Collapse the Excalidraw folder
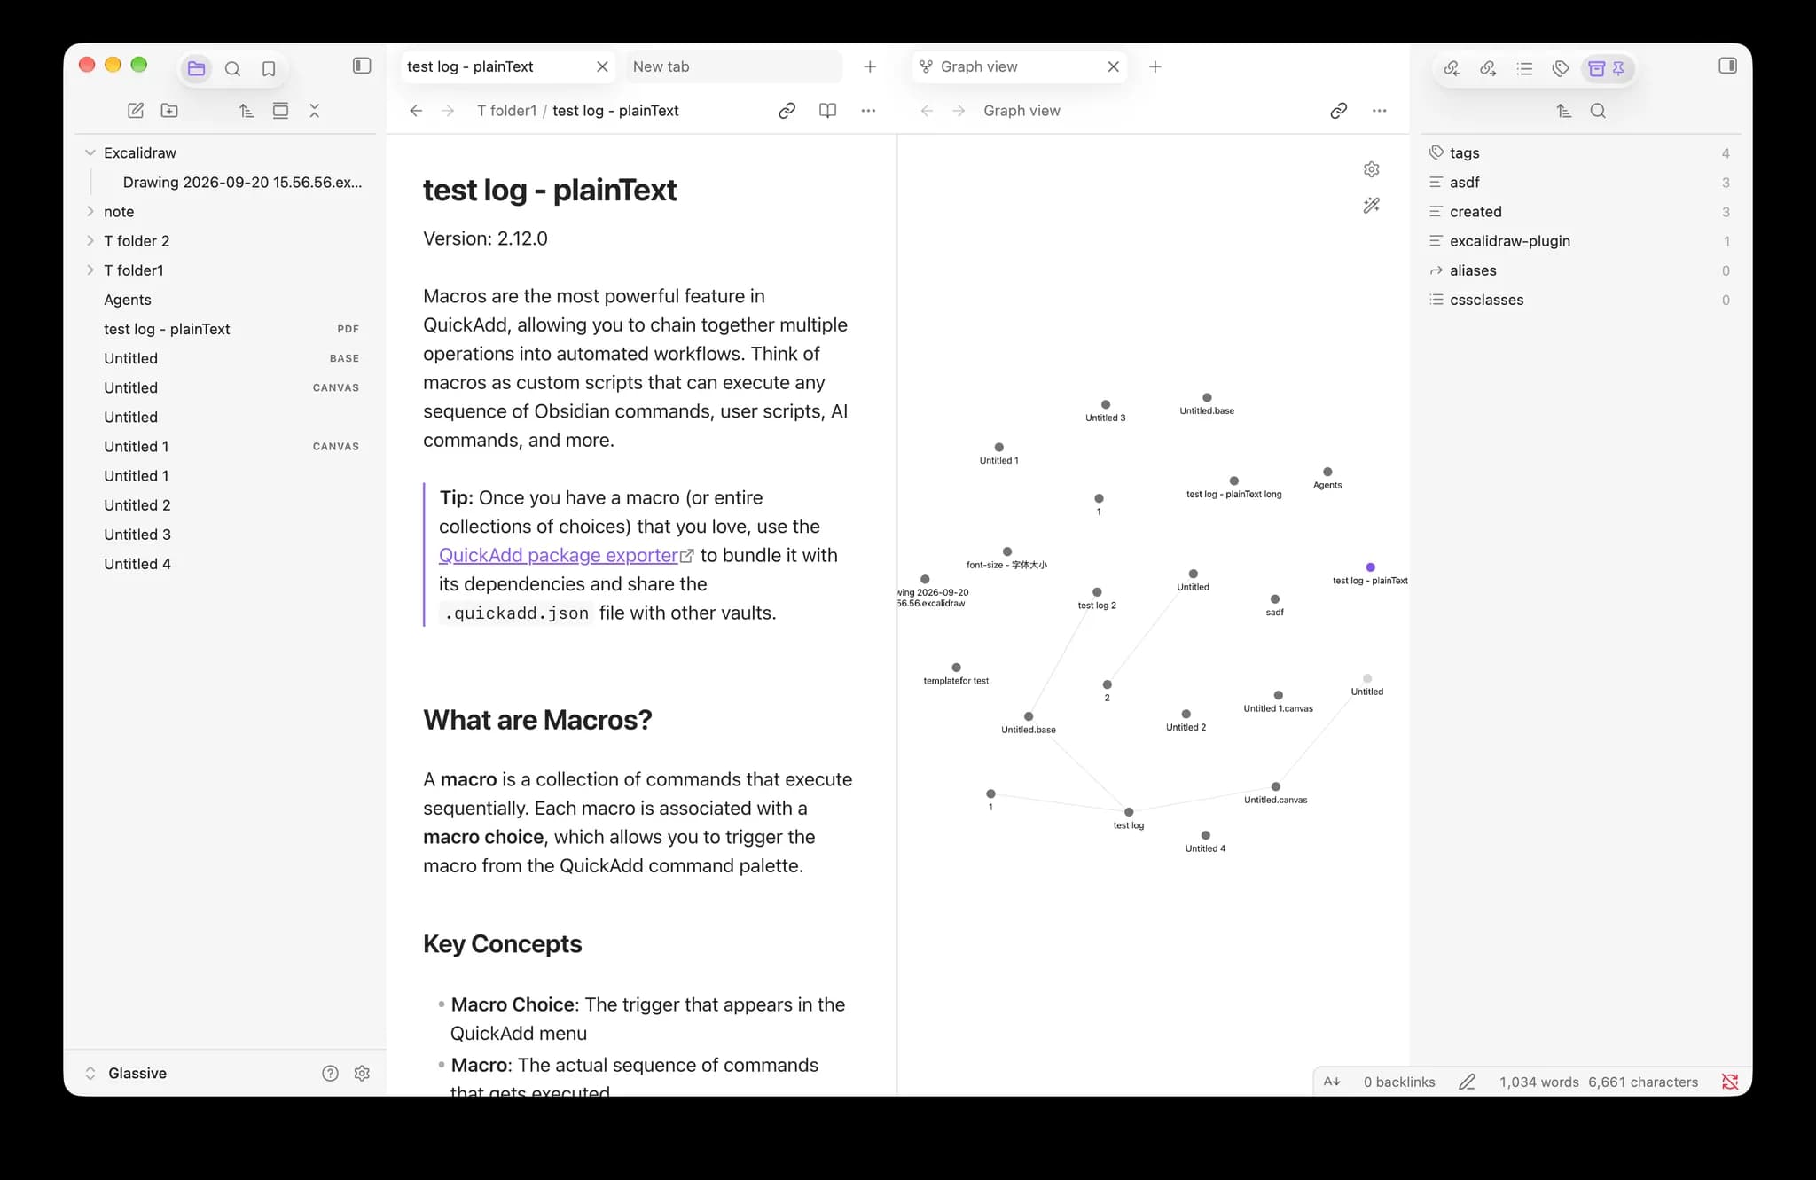This screenshot has height=1180, width=1816. [90, 152]
